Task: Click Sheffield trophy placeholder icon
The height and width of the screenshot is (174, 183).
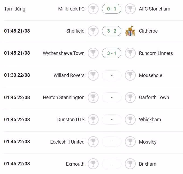Action: pos(93,31)
